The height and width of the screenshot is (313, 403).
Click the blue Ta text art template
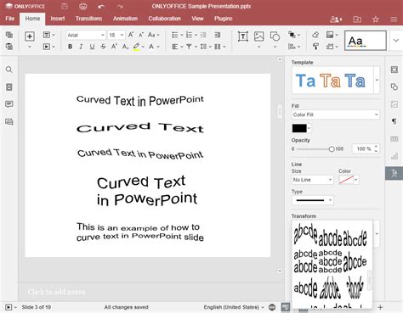point(305,81)
